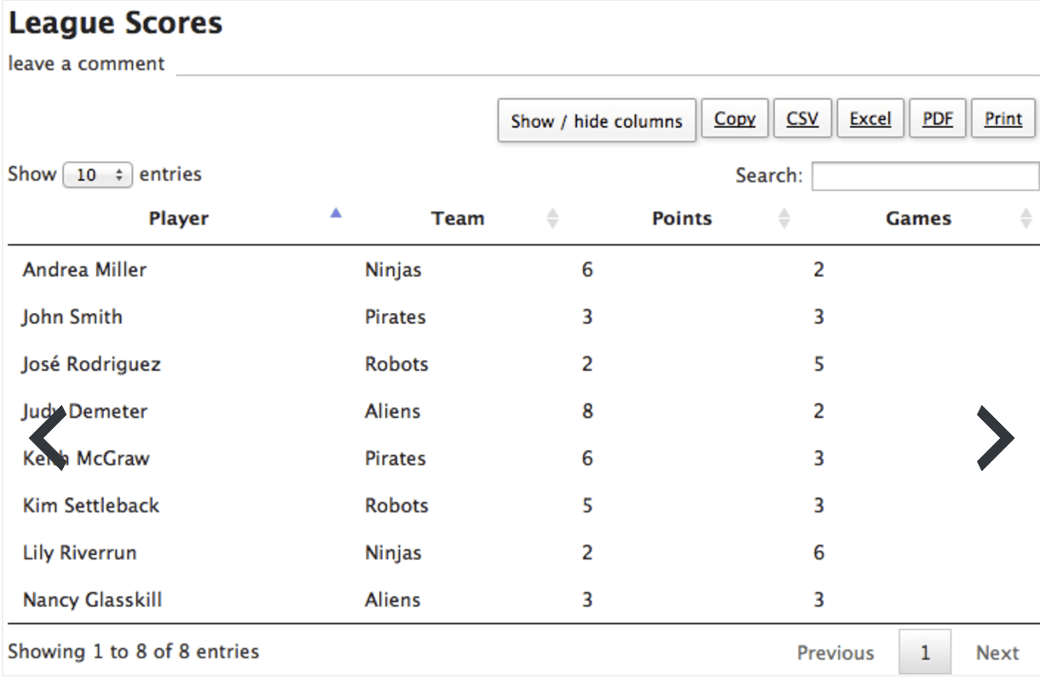Click the leave a comment field
The image size is (1040, 677).
click(x=605, y=65)
